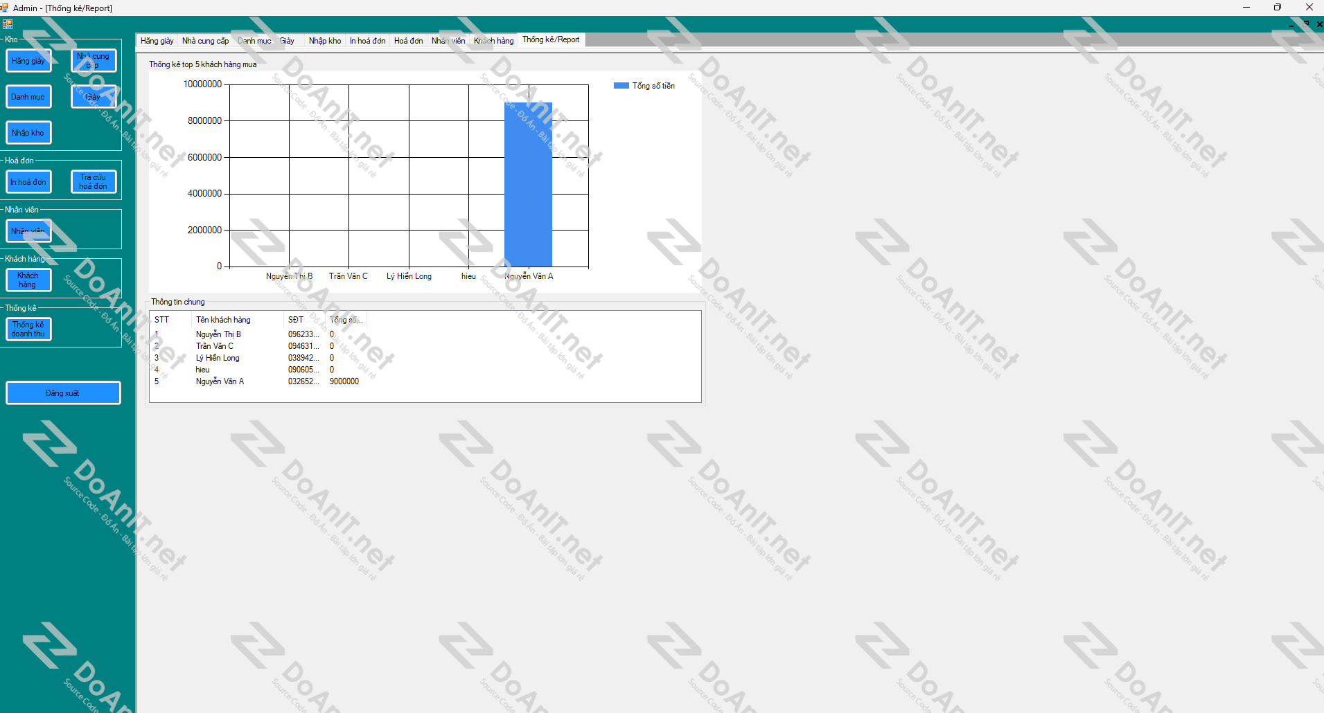The width and height of the screenshot is (1324, 713).
Task: Click the In hoá đơn sidebar button
Action: pos(28,182)
